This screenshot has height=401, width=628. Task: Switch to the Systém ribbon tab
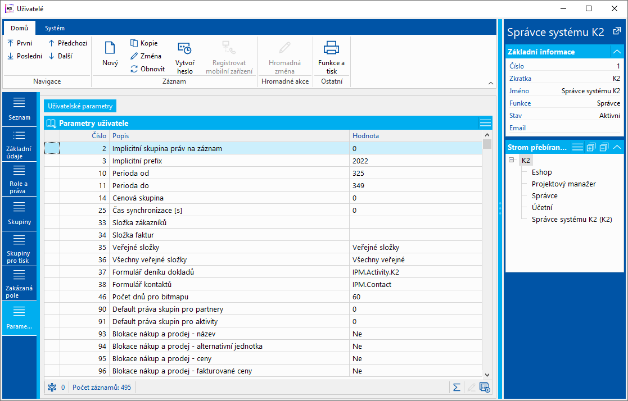click(55, 28)
